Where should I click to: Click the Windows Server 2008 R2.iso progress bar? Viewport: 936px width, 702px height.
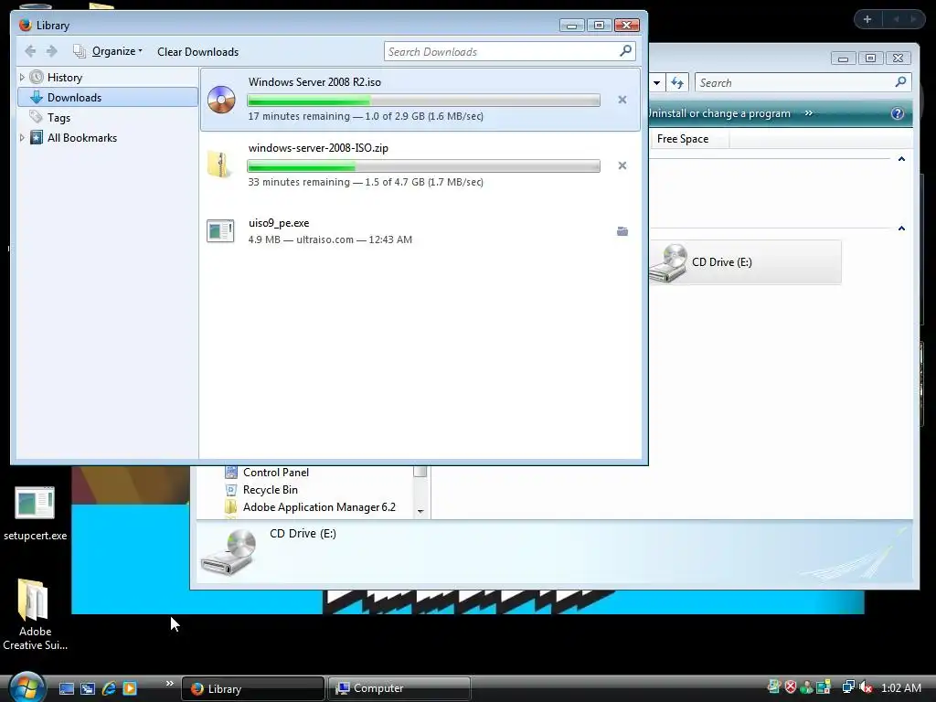coord(423,101)
